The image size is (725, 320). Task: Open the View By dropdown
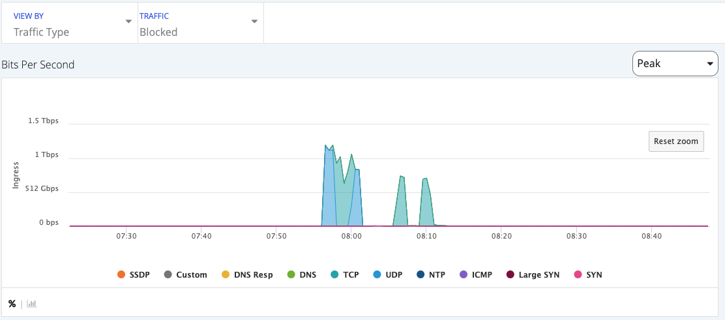pyautogui.click(x=70, y=23)
